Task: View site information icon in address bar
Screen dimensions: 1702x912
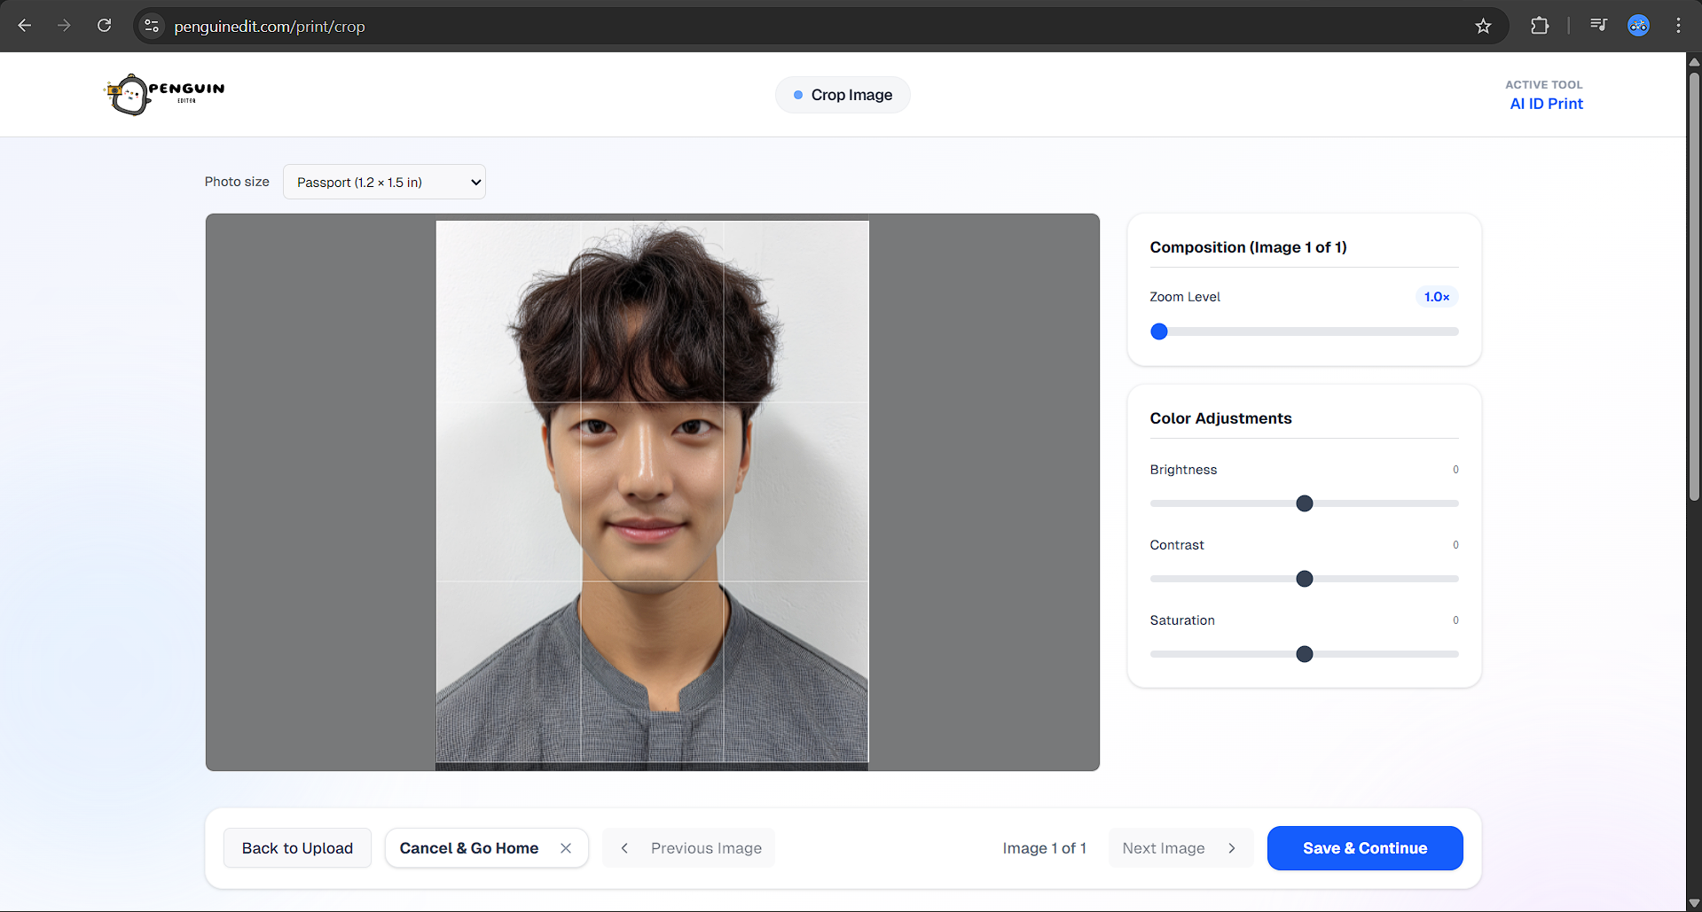Action: click(152, 26)
